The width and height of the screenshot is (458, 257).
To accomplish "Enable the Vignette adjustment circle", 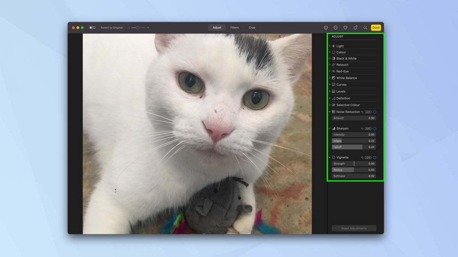I will pos(374,157).
